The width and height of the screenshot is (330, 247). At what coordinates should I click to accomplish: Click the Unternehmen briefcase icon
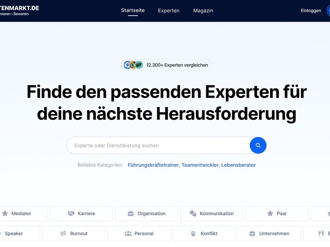pos(252,233)
